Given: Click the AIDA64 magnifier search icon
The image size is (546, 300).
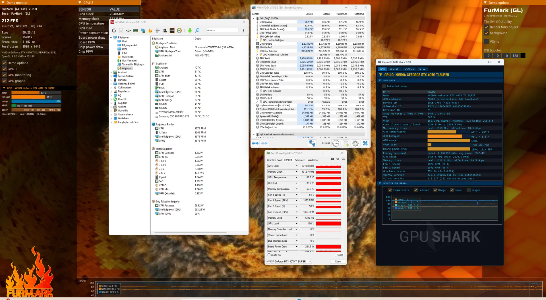Looking at the screenshot, I should tap(197, 30).
